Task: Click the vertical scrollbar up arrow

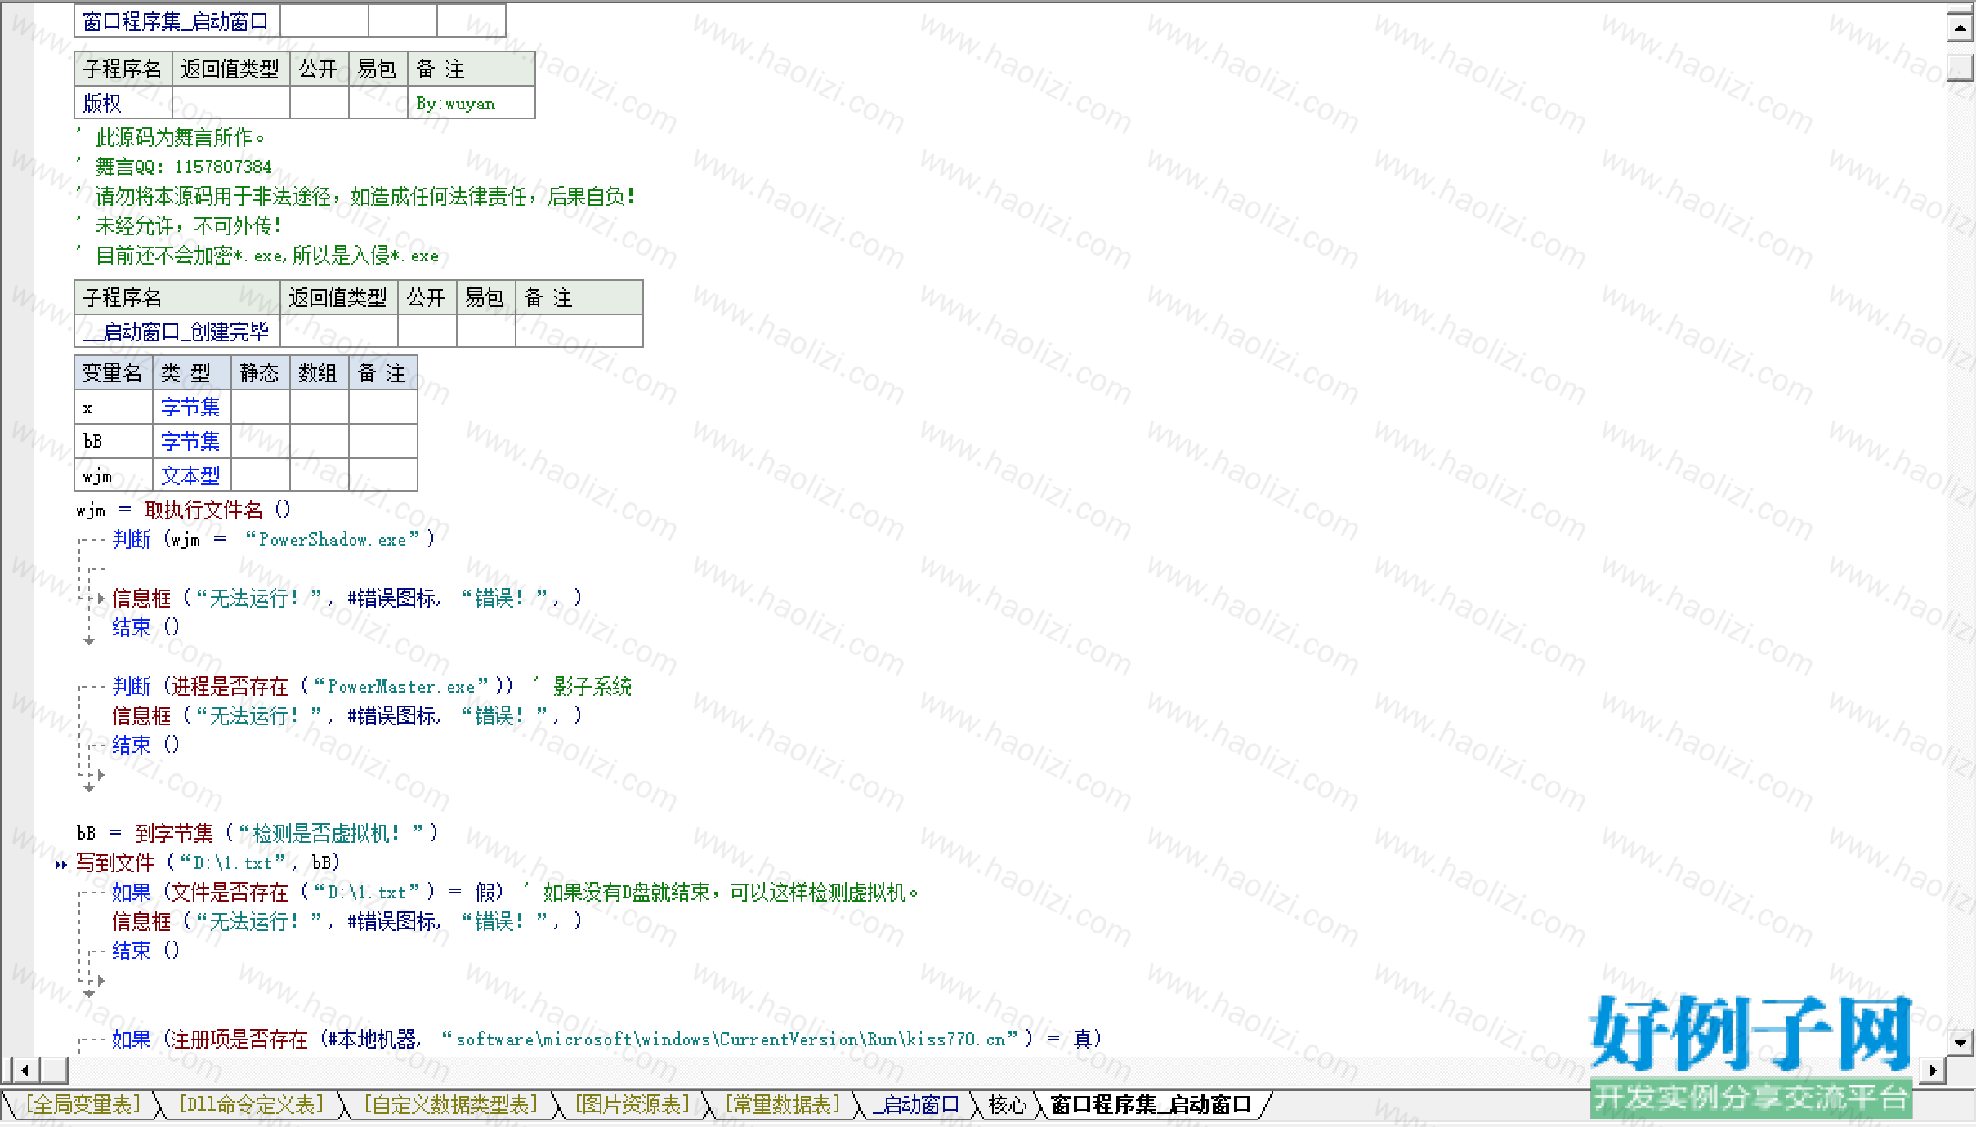Action: [1960, 28]
